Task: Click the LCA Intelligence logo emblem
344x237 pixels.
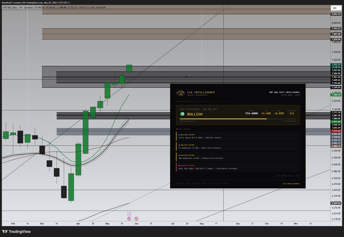Action: pos(180,93)
